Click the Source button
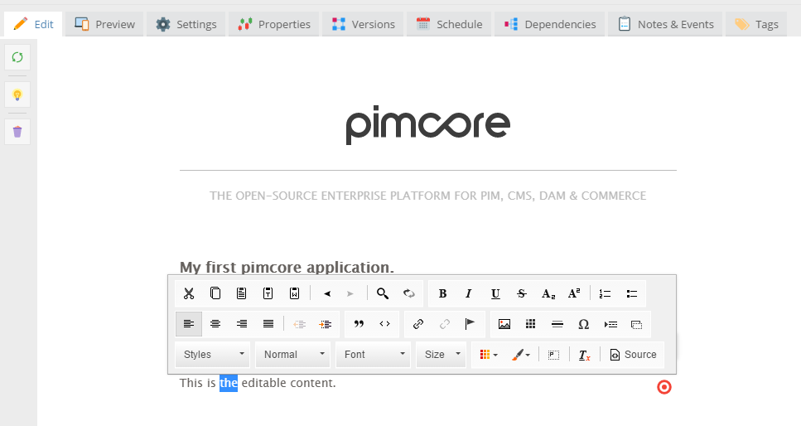801x426 pixels. point(633,355)
